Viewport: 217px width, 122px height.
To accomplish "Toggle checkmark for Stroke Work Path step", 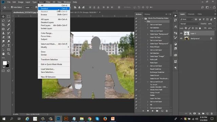I will [136, 90].
